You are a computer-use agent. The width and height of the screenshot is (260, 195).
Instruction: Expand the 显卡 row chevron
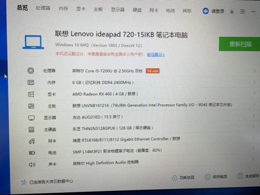click(254, 93)
